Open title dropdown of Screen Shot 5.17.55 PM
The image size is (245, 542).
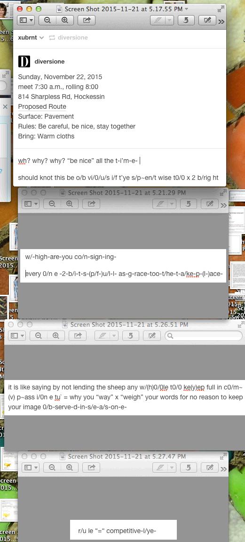coord(187,8)
